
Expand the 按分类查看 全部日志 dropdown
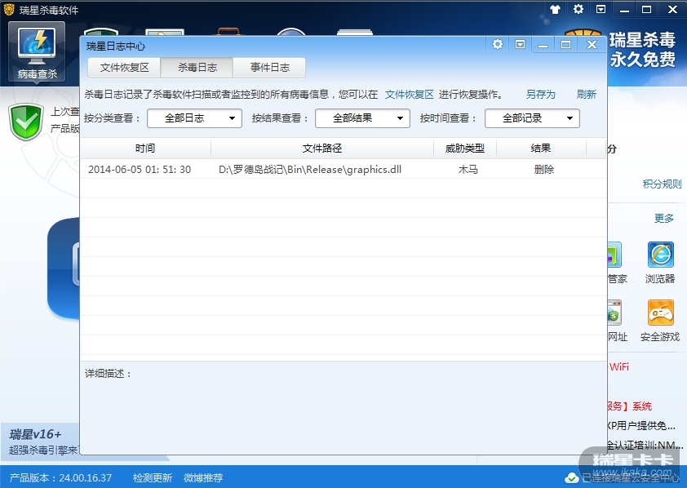coord(194,118)
